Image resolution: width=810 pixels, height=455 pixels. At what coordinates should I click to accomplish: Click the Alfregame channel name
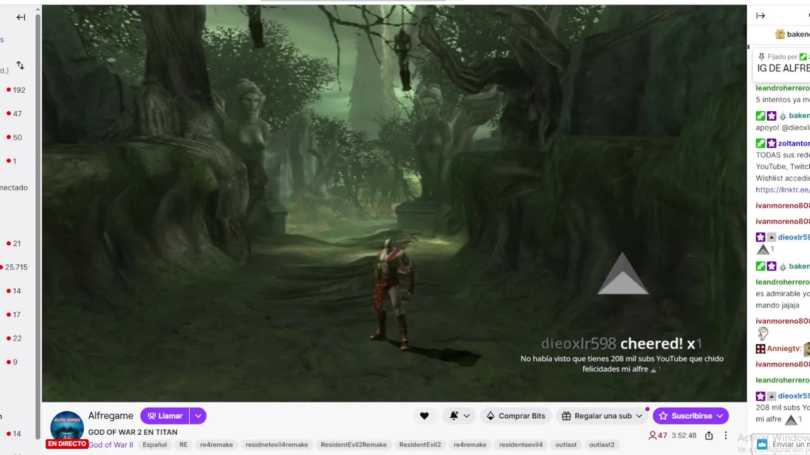[x=111, y=416]
